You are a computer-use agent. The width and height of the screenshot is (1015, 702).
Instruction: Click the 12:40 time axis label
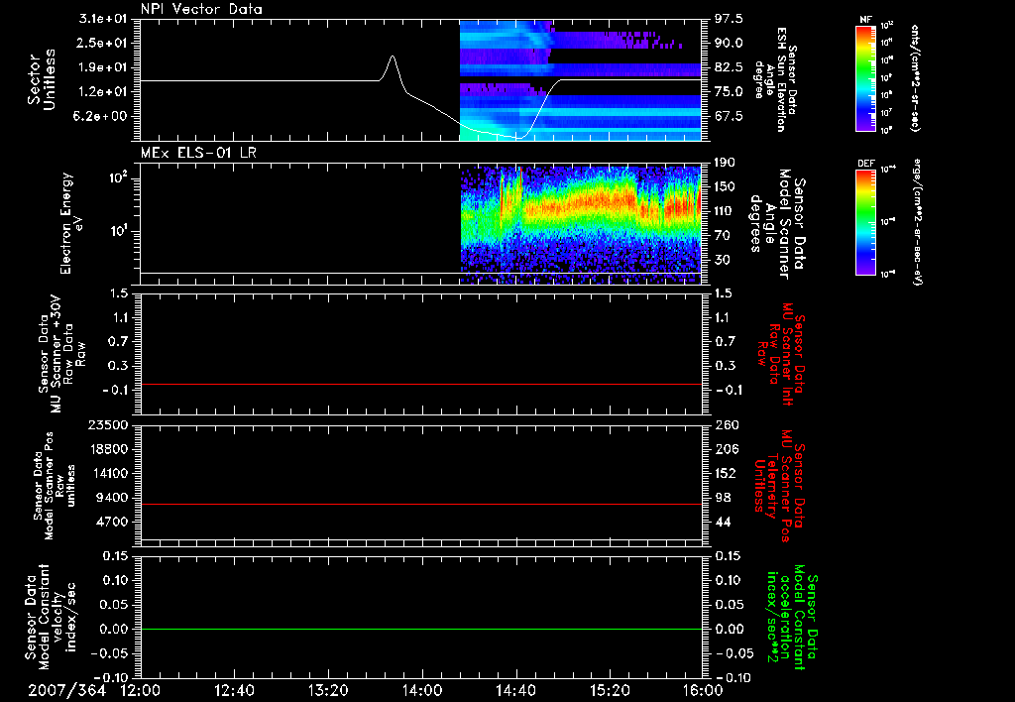coord(234,690)
